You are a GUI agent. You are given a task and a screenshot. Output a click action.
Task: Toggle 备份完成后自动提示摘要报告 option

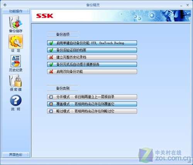pyautogui.click(x=92, y=64)
